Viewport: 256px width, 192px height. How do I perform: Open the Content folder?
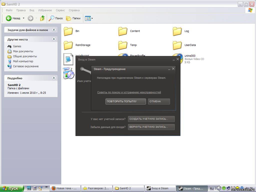coord(122,31)
